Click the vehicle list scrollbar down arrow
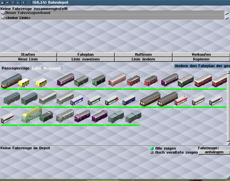 click(x=228, y=144)
